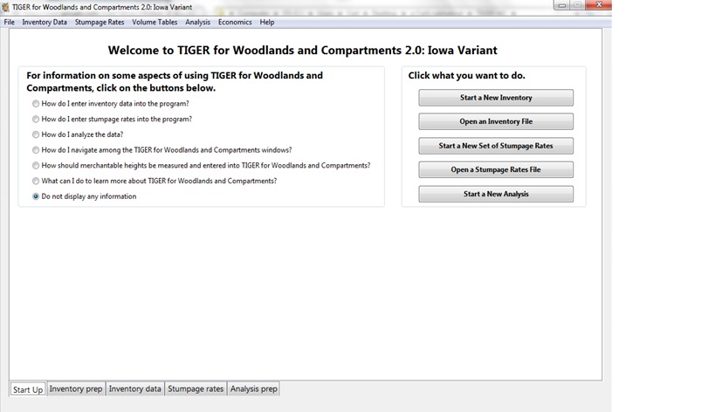Click Start a New Set of Stumpage Rates
The height and width of the screenshot is (412, 715).
496,146
